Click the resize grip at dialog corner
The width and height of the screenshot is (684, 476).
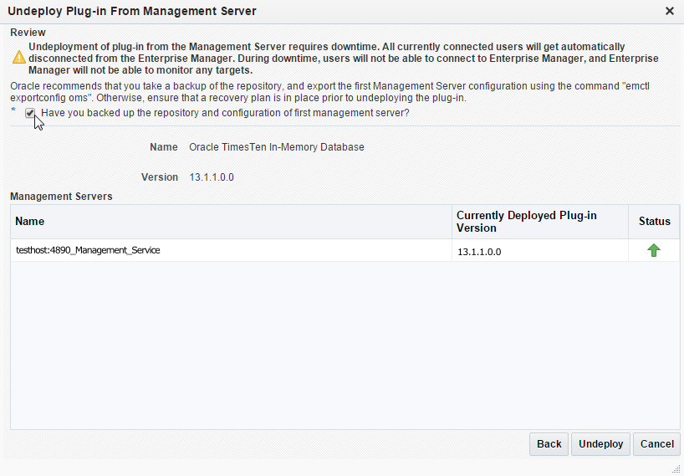(676, 469)
